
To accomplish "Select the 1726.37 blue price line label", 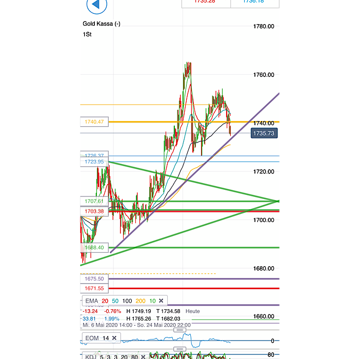I will tap(94, 154).
